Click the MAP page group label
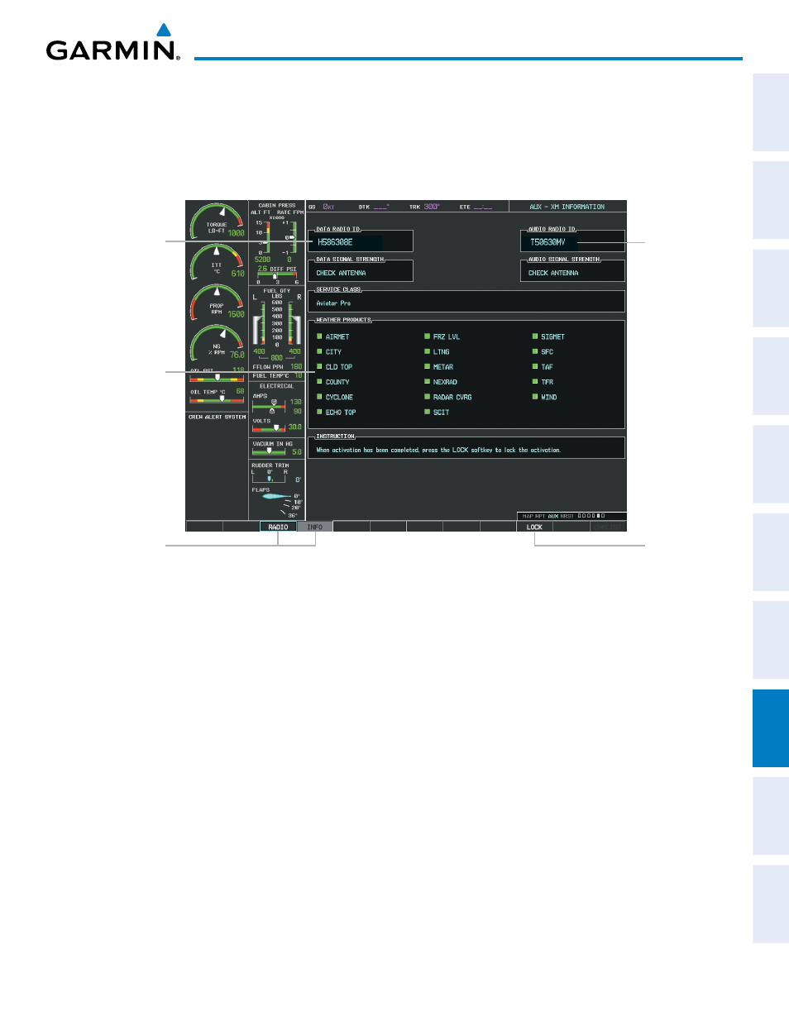The width and height of the screenshot is (789, 1021). [528, 516]
